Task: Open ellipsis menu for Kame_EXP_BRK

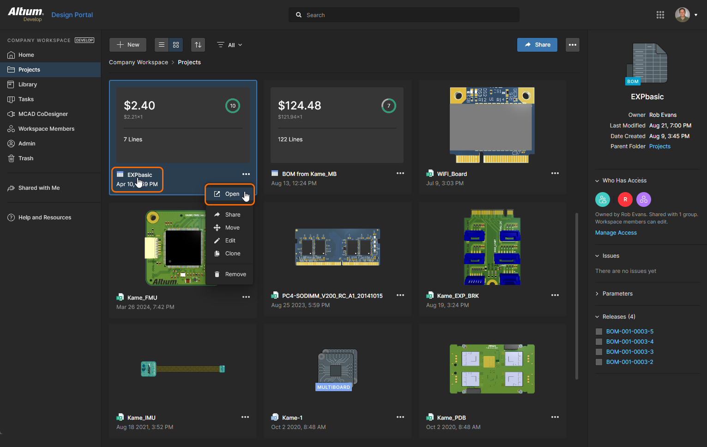Action: pyautogui.click(x=555, y=295)
